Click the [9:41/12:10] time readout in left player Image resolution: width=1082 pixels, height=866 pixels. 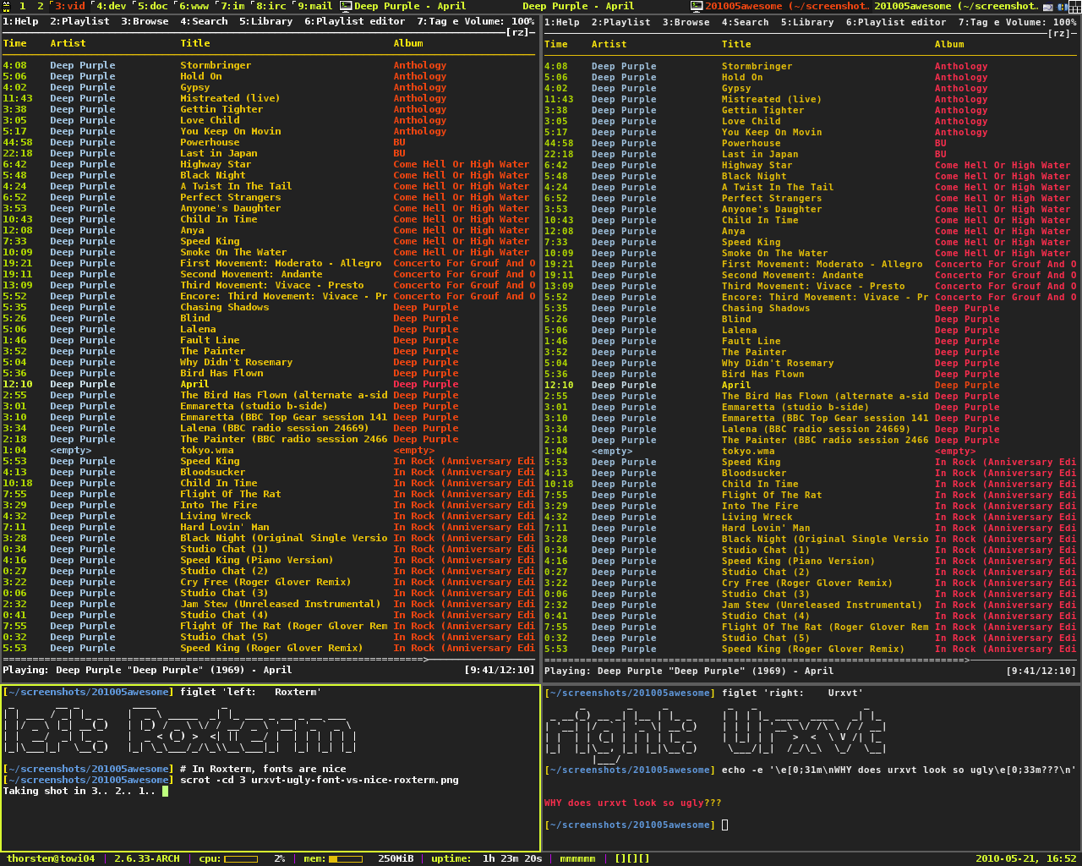500,670
